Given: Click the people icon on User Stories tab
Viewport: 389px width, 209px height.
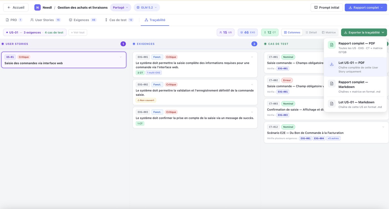Looking at the screenshot, I should [32, 20].
